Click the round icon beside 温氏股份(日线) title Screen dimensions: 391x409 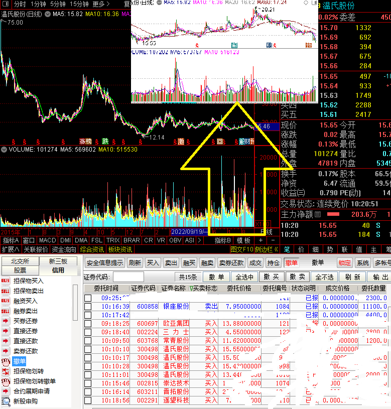pos(48,14)
